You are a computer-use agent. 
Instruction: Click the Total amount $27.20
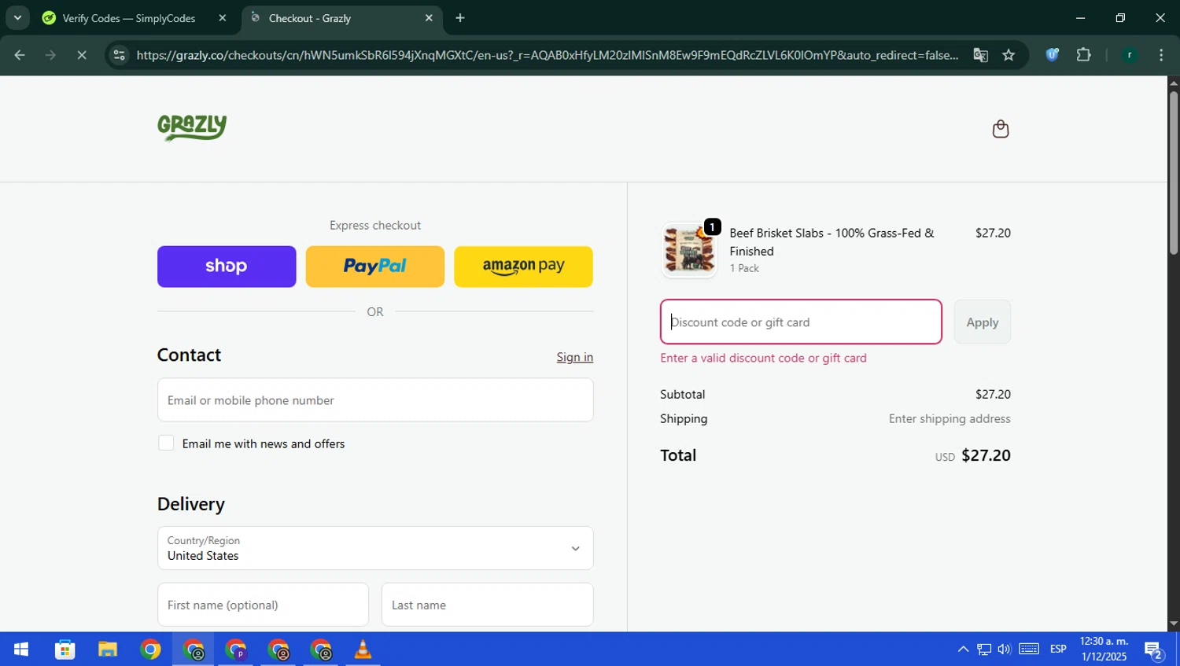point(986,455)
